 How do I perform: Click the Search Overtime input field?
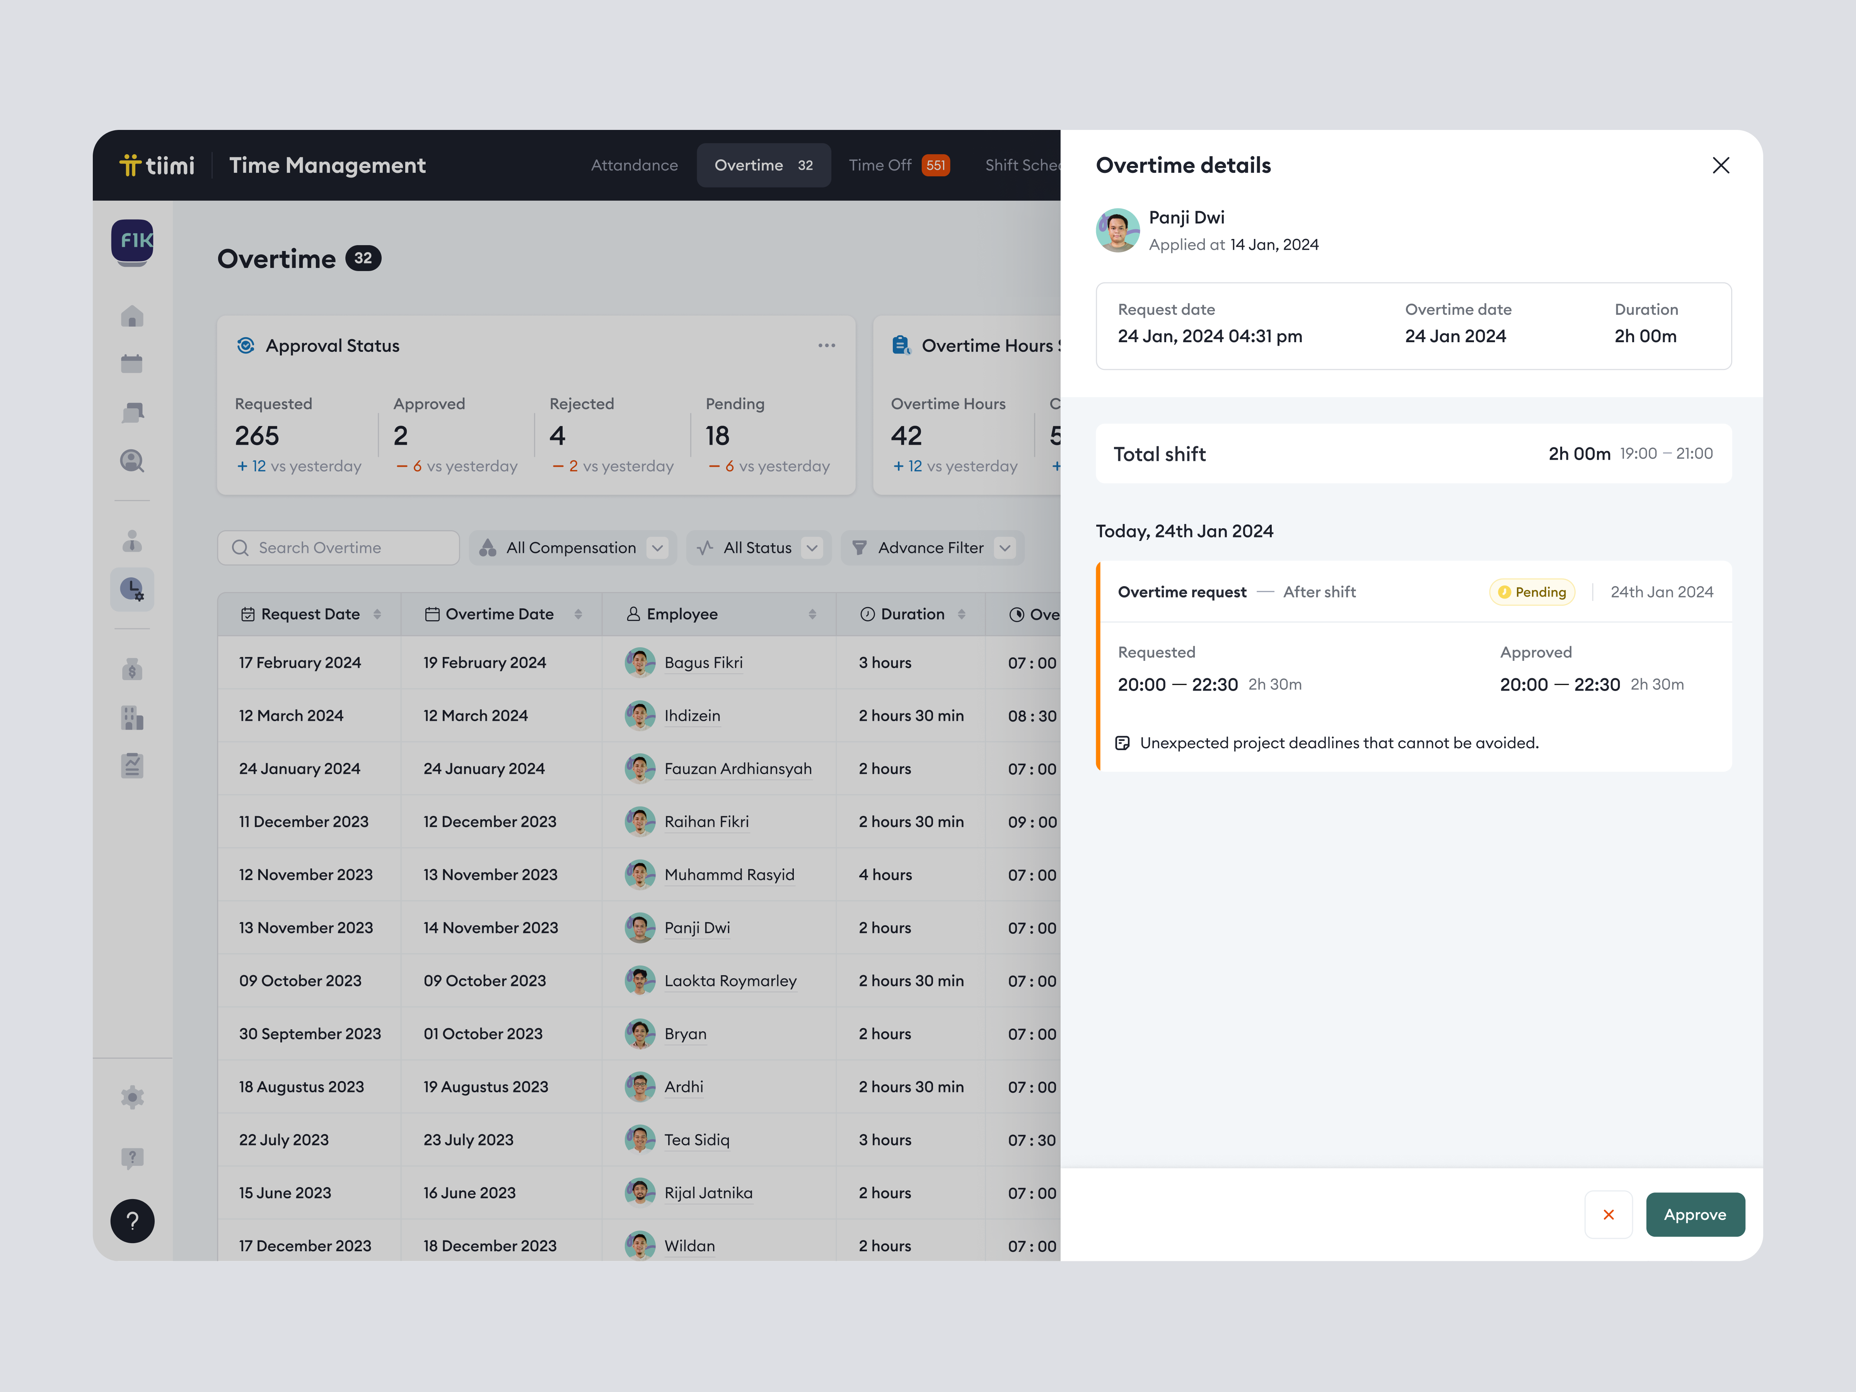(x=339, y=548)
